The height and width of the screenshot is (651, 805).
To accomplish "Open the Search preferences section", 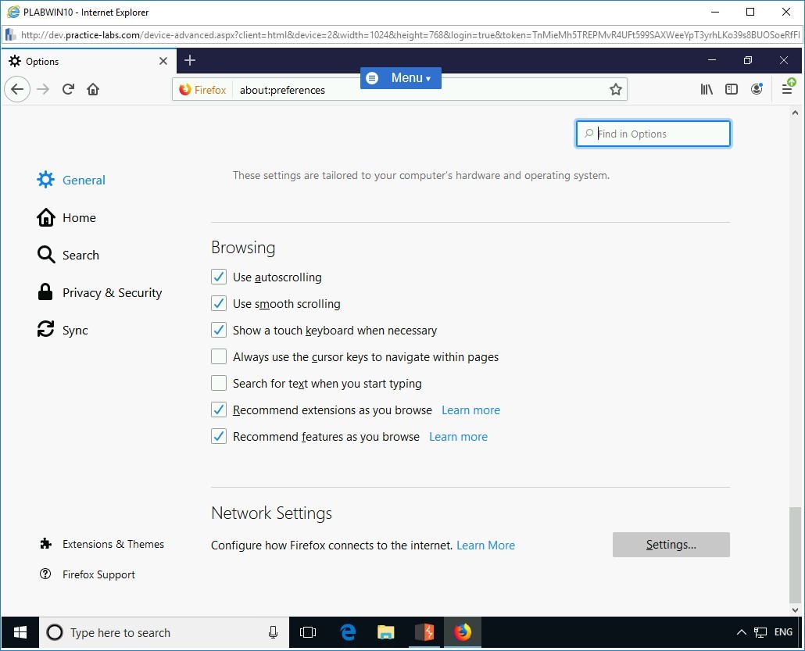I will 80,255.
